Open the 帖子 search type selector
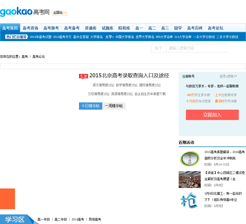Screen dimensions: 246x224 click(x=159, y=48)
